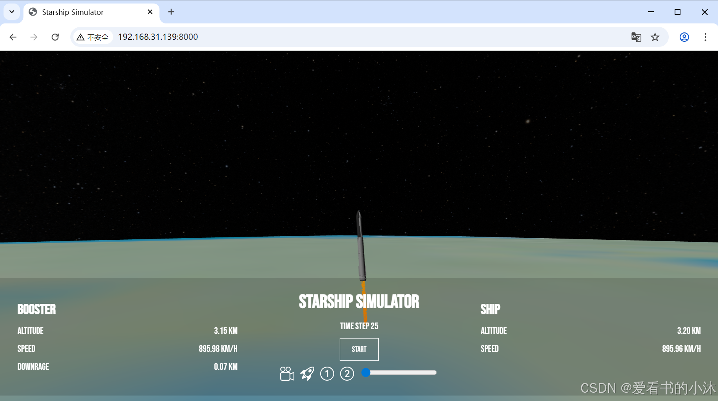Image resolution: width=718 pixels, height=401 pixels.
Task: Click the camera view icon
Action: click(287, 374)
